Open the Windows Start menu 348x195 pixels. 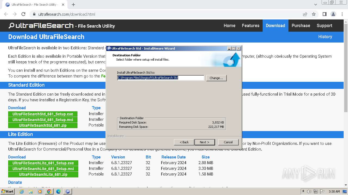point(8,191)
